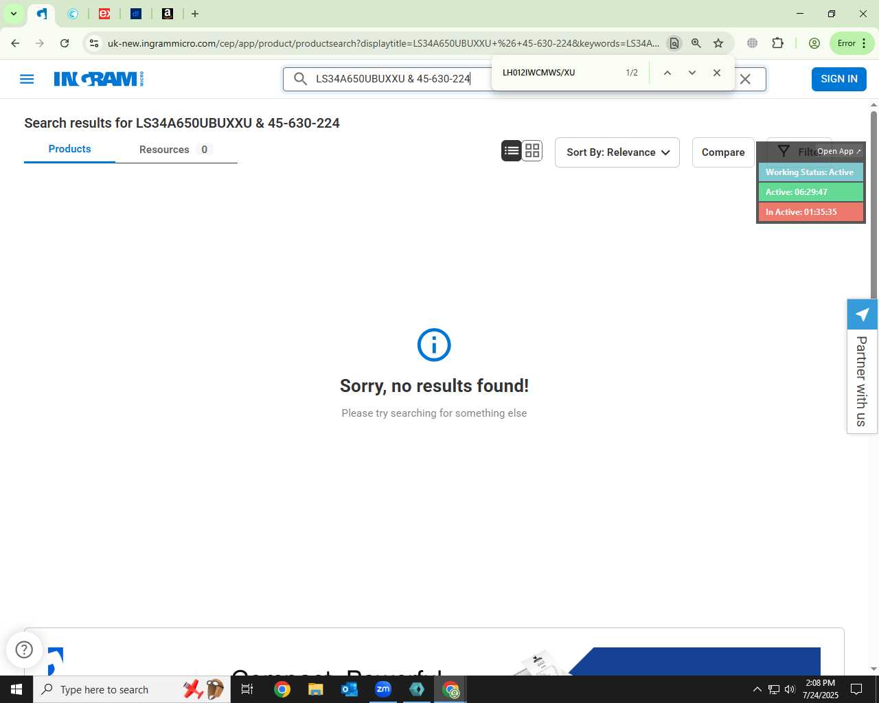
Task: Click the page vertical scrollbar
Action: point(874,206)
